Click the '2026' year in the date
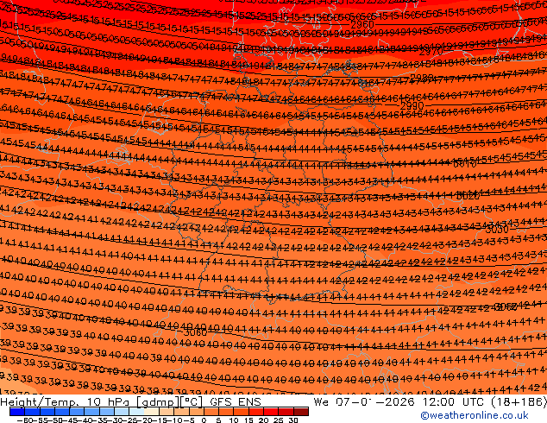 pos(399,402)
